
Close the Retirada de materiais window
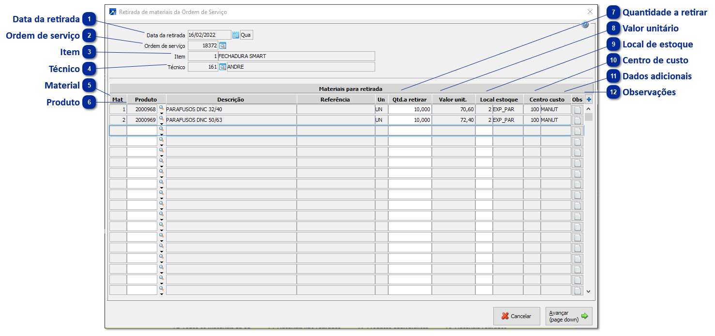point(590,12)
